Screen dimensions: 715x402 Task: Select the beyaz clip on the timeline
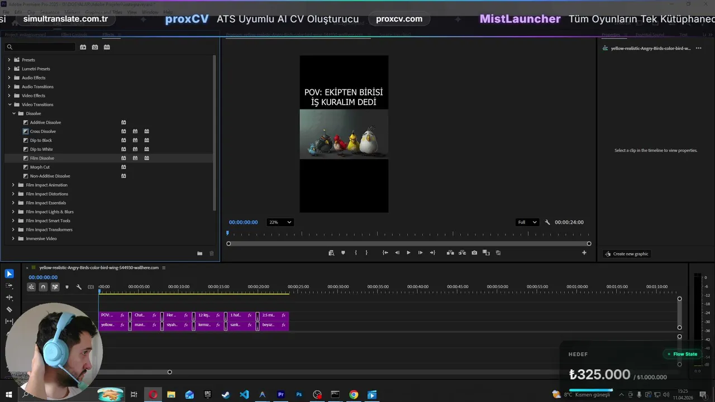(274, 325)
